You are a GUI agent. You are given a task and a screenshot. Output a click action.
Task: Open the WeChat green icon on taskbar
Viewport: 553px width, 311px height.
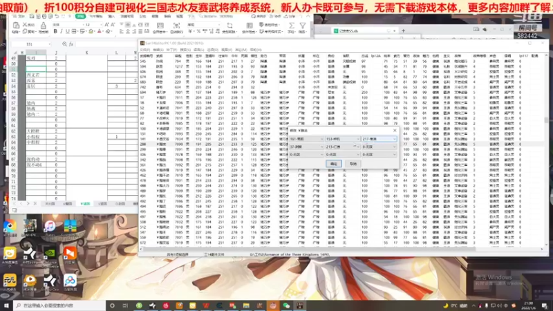click(286, 305)
